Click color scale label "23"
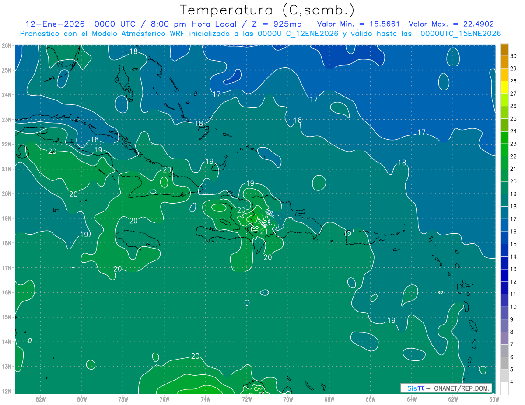525x405 pixels. pos(514,144)
